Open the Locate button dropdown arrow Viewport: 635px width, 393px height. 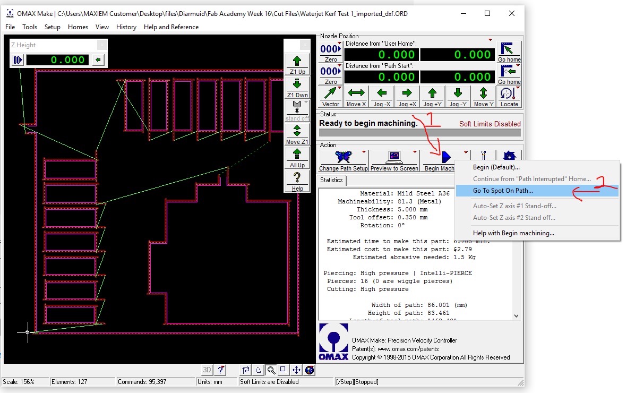point(518,88)
